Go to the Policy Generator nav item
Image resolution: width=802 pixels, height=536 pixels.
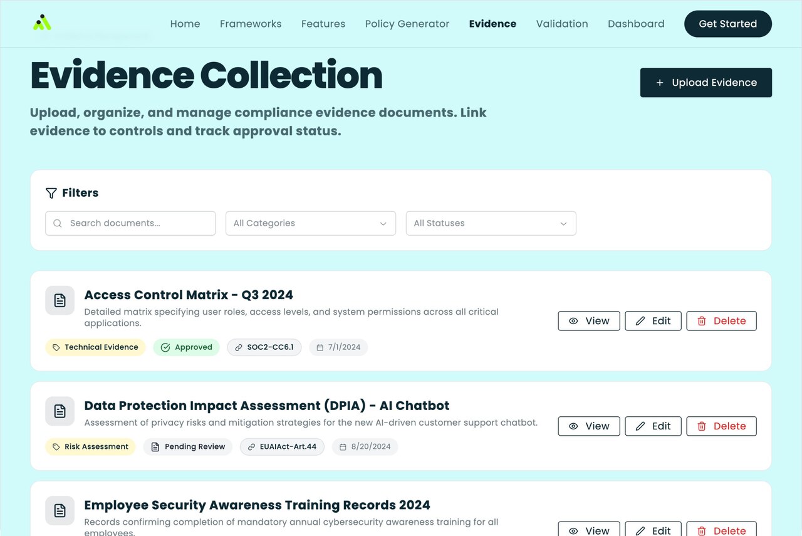(407, 24)
